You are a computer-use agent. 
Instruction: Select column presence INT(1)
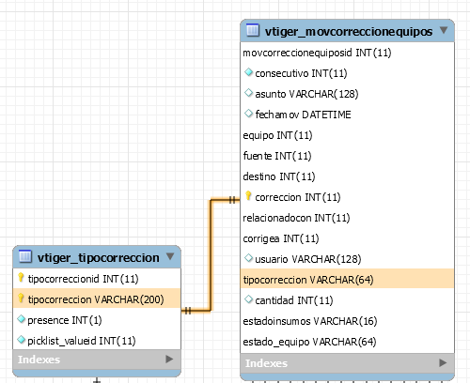97,320
